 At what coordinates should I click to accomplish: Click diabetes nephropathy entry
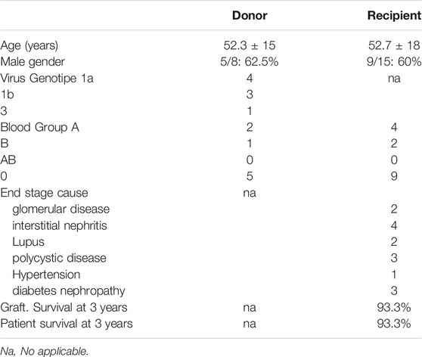click(x=69, y=291)
